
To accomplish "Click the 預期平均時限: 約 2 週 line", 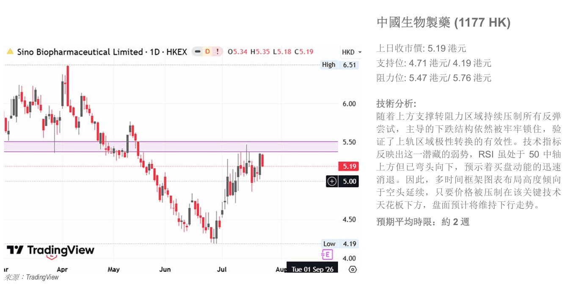I will (x=423, y=222).
